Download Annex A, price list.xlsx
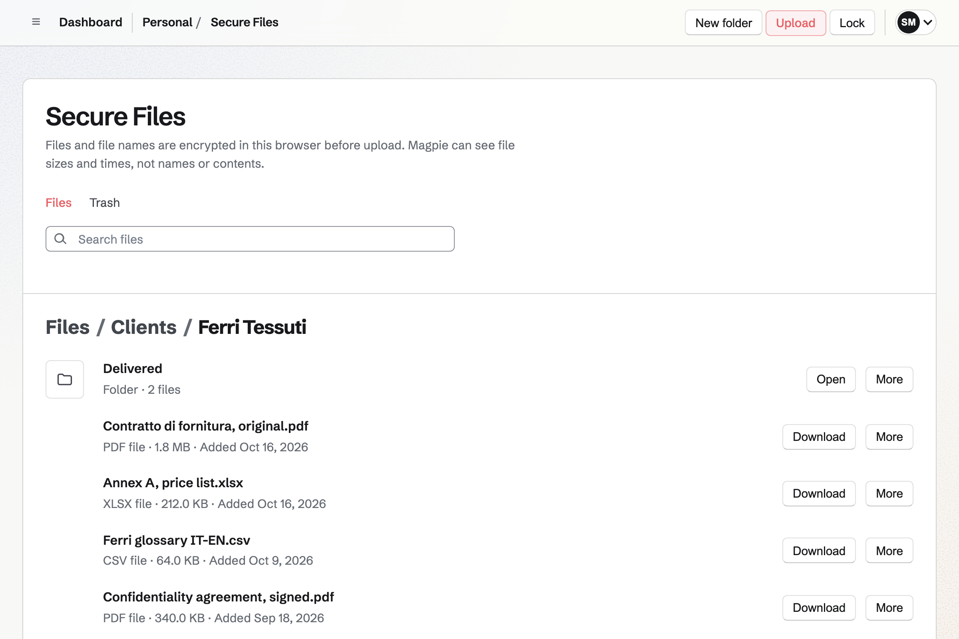 (x=819, y=494)
